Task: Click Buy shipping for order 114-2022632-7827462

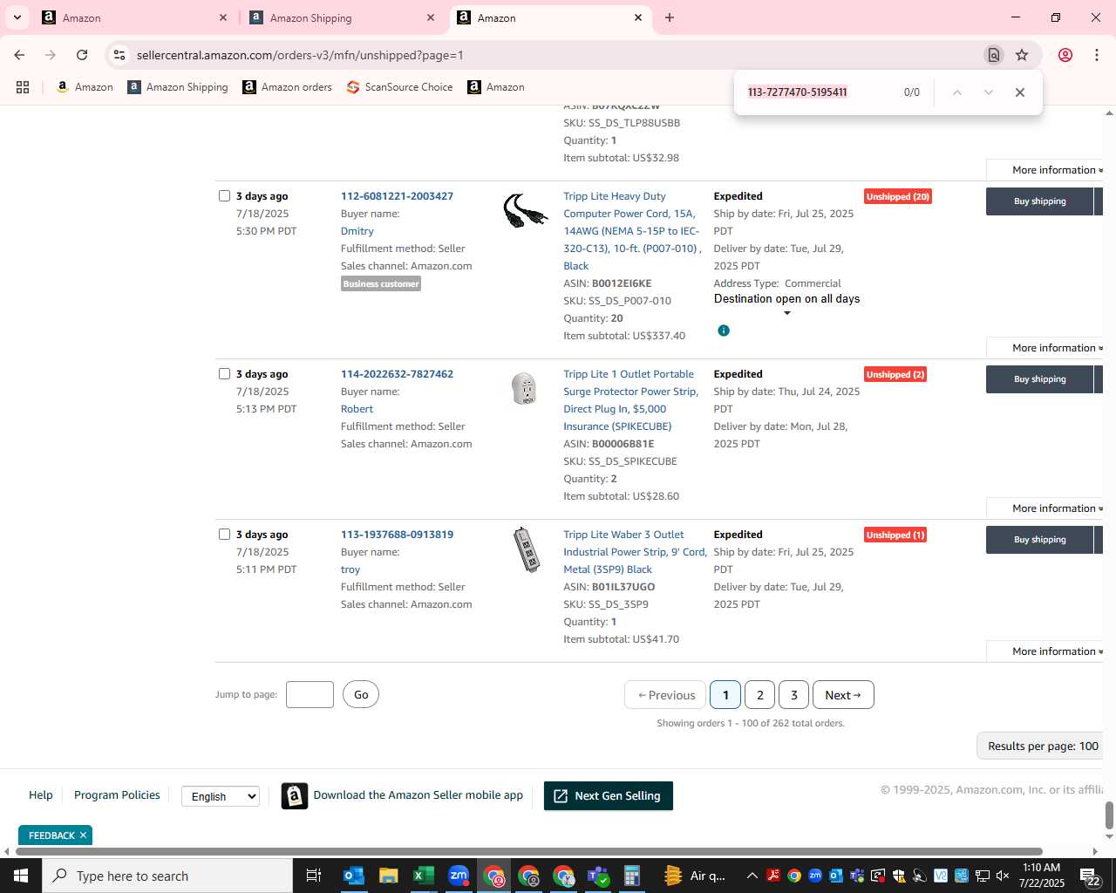Action: pos(1039,379)
